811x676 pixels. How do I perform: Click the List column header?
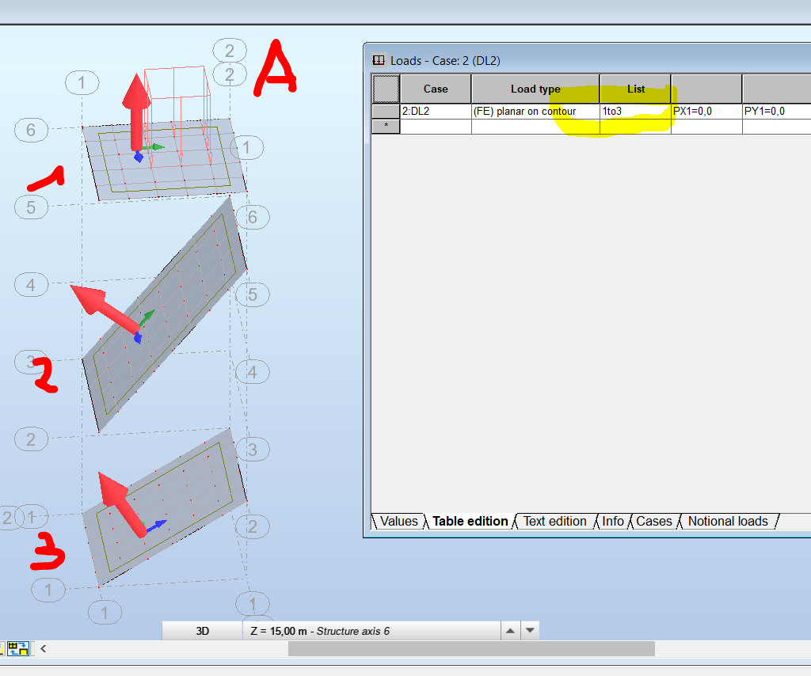(x=636, y=89)
